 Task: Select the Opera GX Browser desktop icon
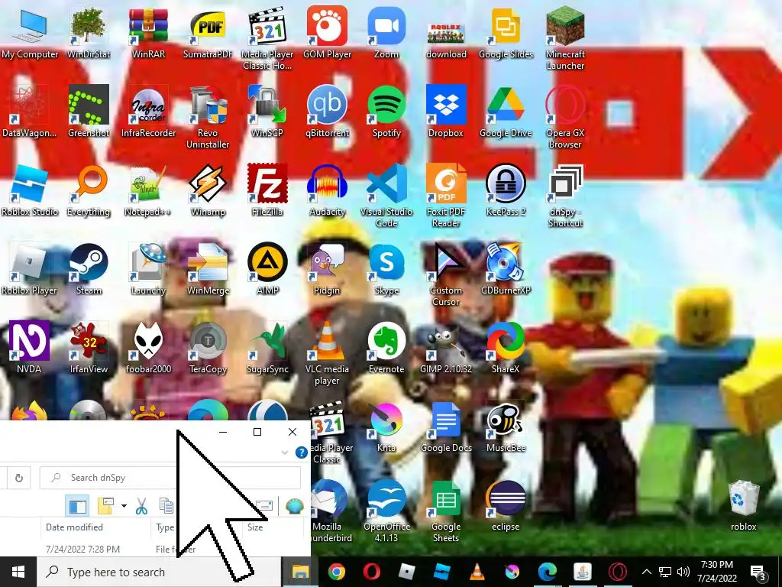(565, 117)
